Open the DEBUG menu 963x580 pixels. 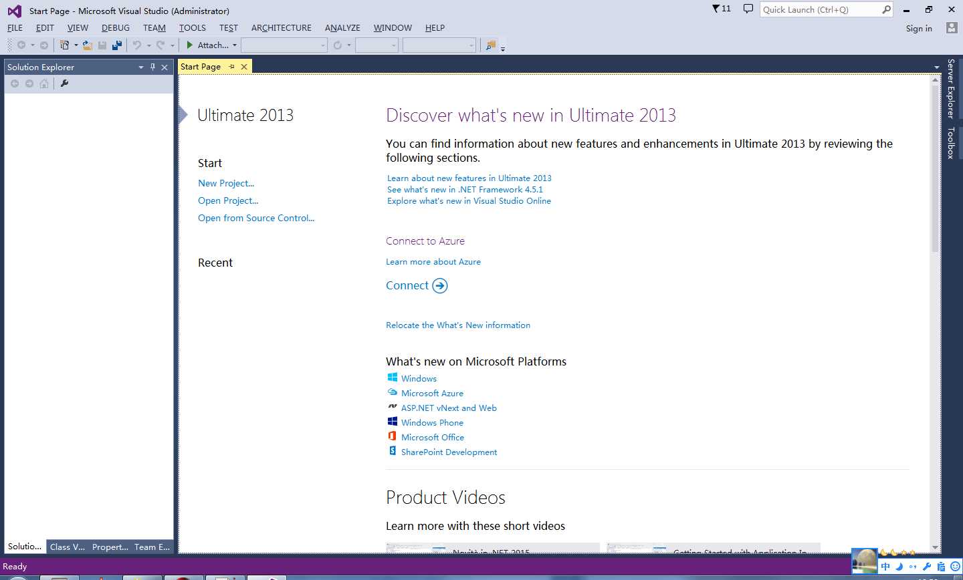(116, 27)
